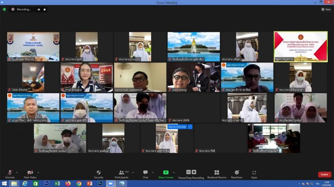Expand audio options arrow beside Unmute

pos(17,172)
